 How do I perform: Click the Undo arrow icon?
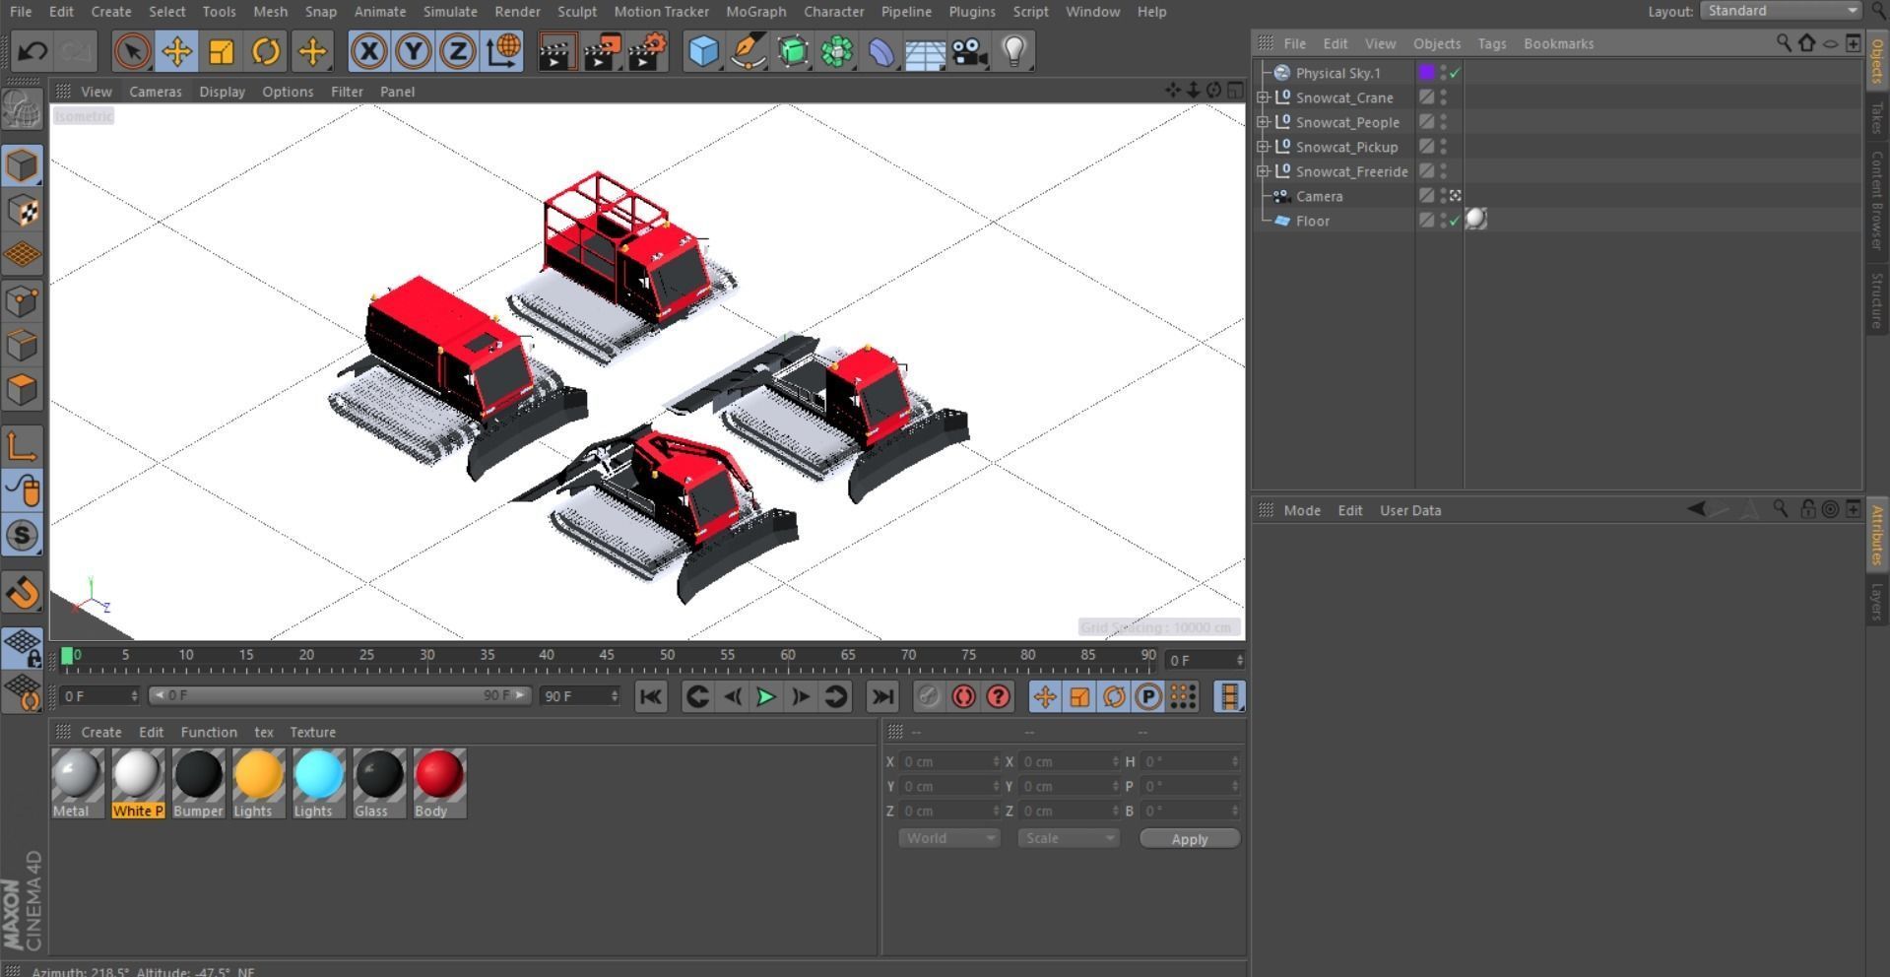tap(32, 51)
